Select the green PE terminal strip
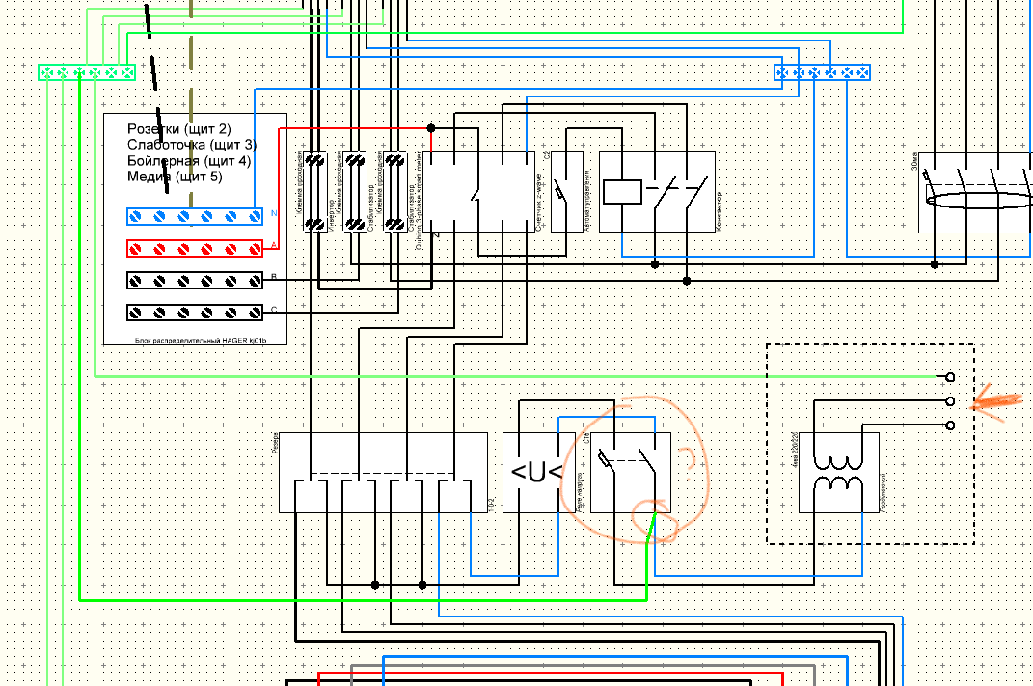 click(x=87, y=72)
